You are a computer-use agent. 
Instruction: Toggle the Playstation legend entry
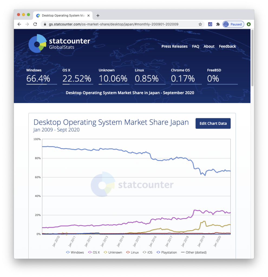[x=167, y=252]
